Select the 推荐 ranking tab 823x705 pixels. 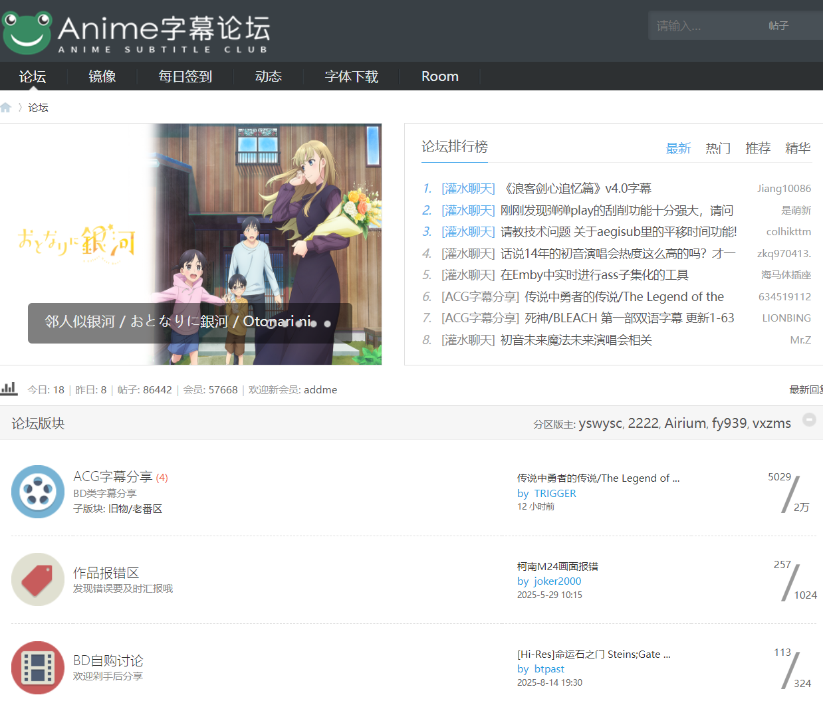pos(757,148)
